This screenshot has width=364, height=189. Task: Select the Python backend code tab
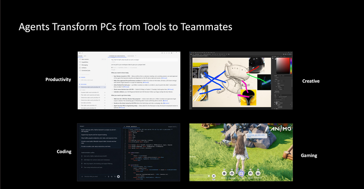point(130,127)
